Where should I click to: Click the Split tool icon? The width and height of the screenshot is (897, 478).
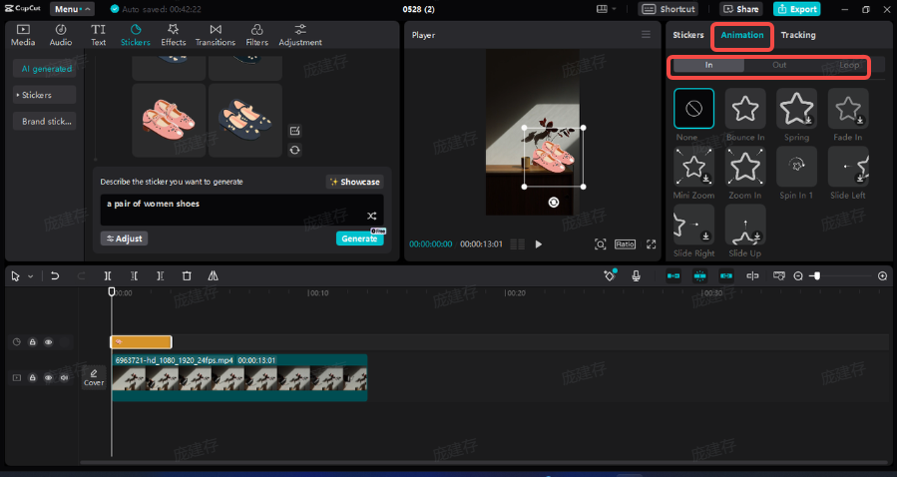point(108,276)
